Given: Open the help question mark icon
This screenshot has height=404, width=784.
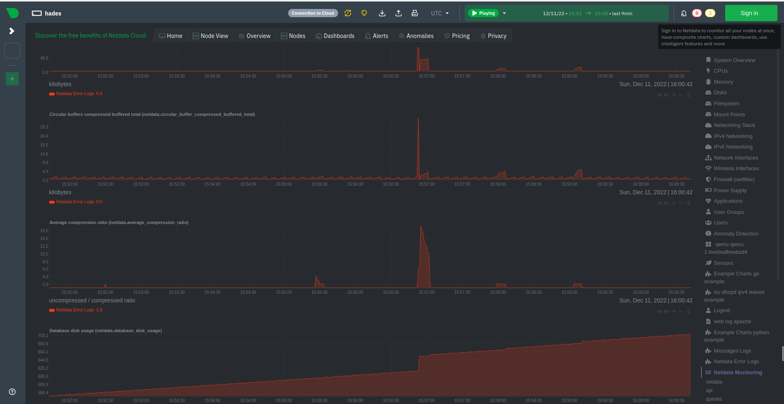Looking at the screenshot, I should pyautogui.click(x=12, y=392).
